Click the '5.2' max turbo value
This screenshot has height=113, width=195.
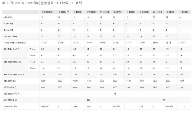88,49
